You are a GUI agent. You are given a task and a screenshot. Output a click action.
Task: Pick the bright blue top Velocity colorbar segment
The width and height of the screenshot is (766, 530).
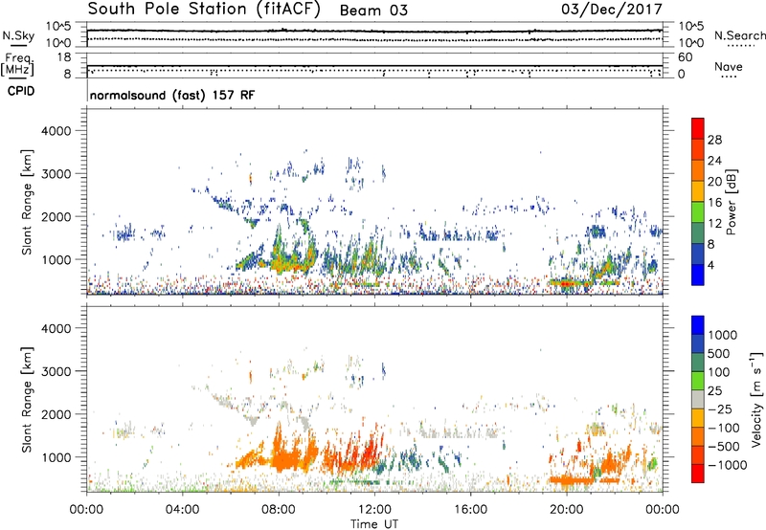pos(698,325)
